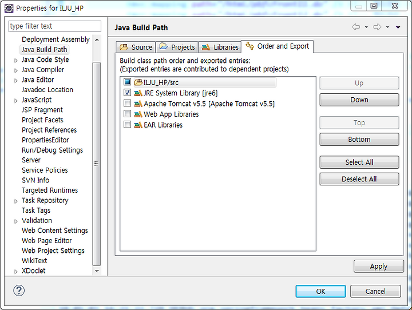The height and width of the screenshot is (310, 412).
Task: Select Server in the tree
Action: pyautogui.click(x=31, y=160)
